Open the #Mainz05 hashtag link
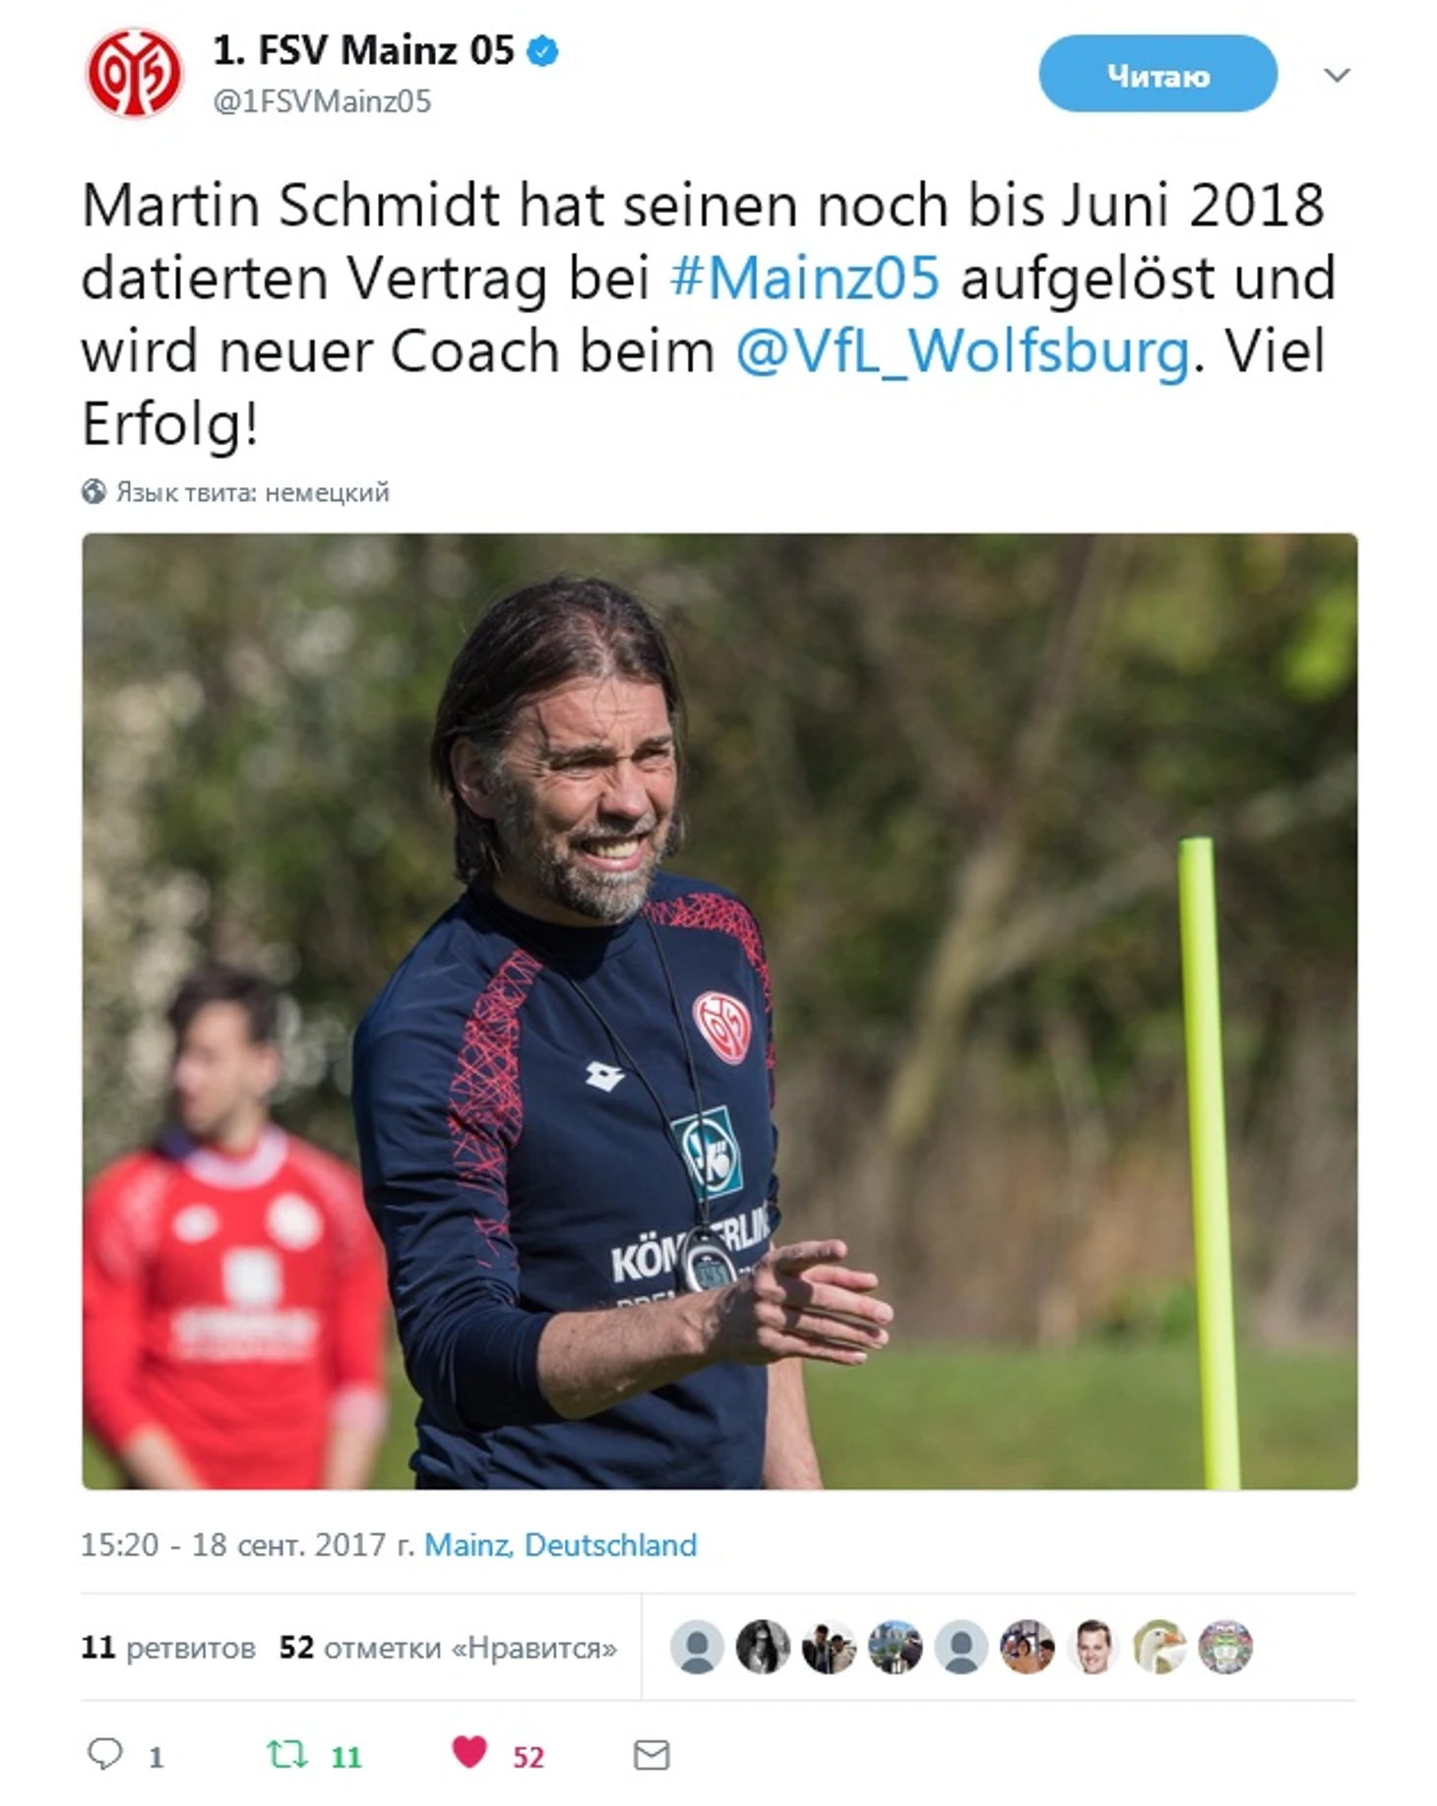This screenshot has width=1437, height=1806. (805, 278)
